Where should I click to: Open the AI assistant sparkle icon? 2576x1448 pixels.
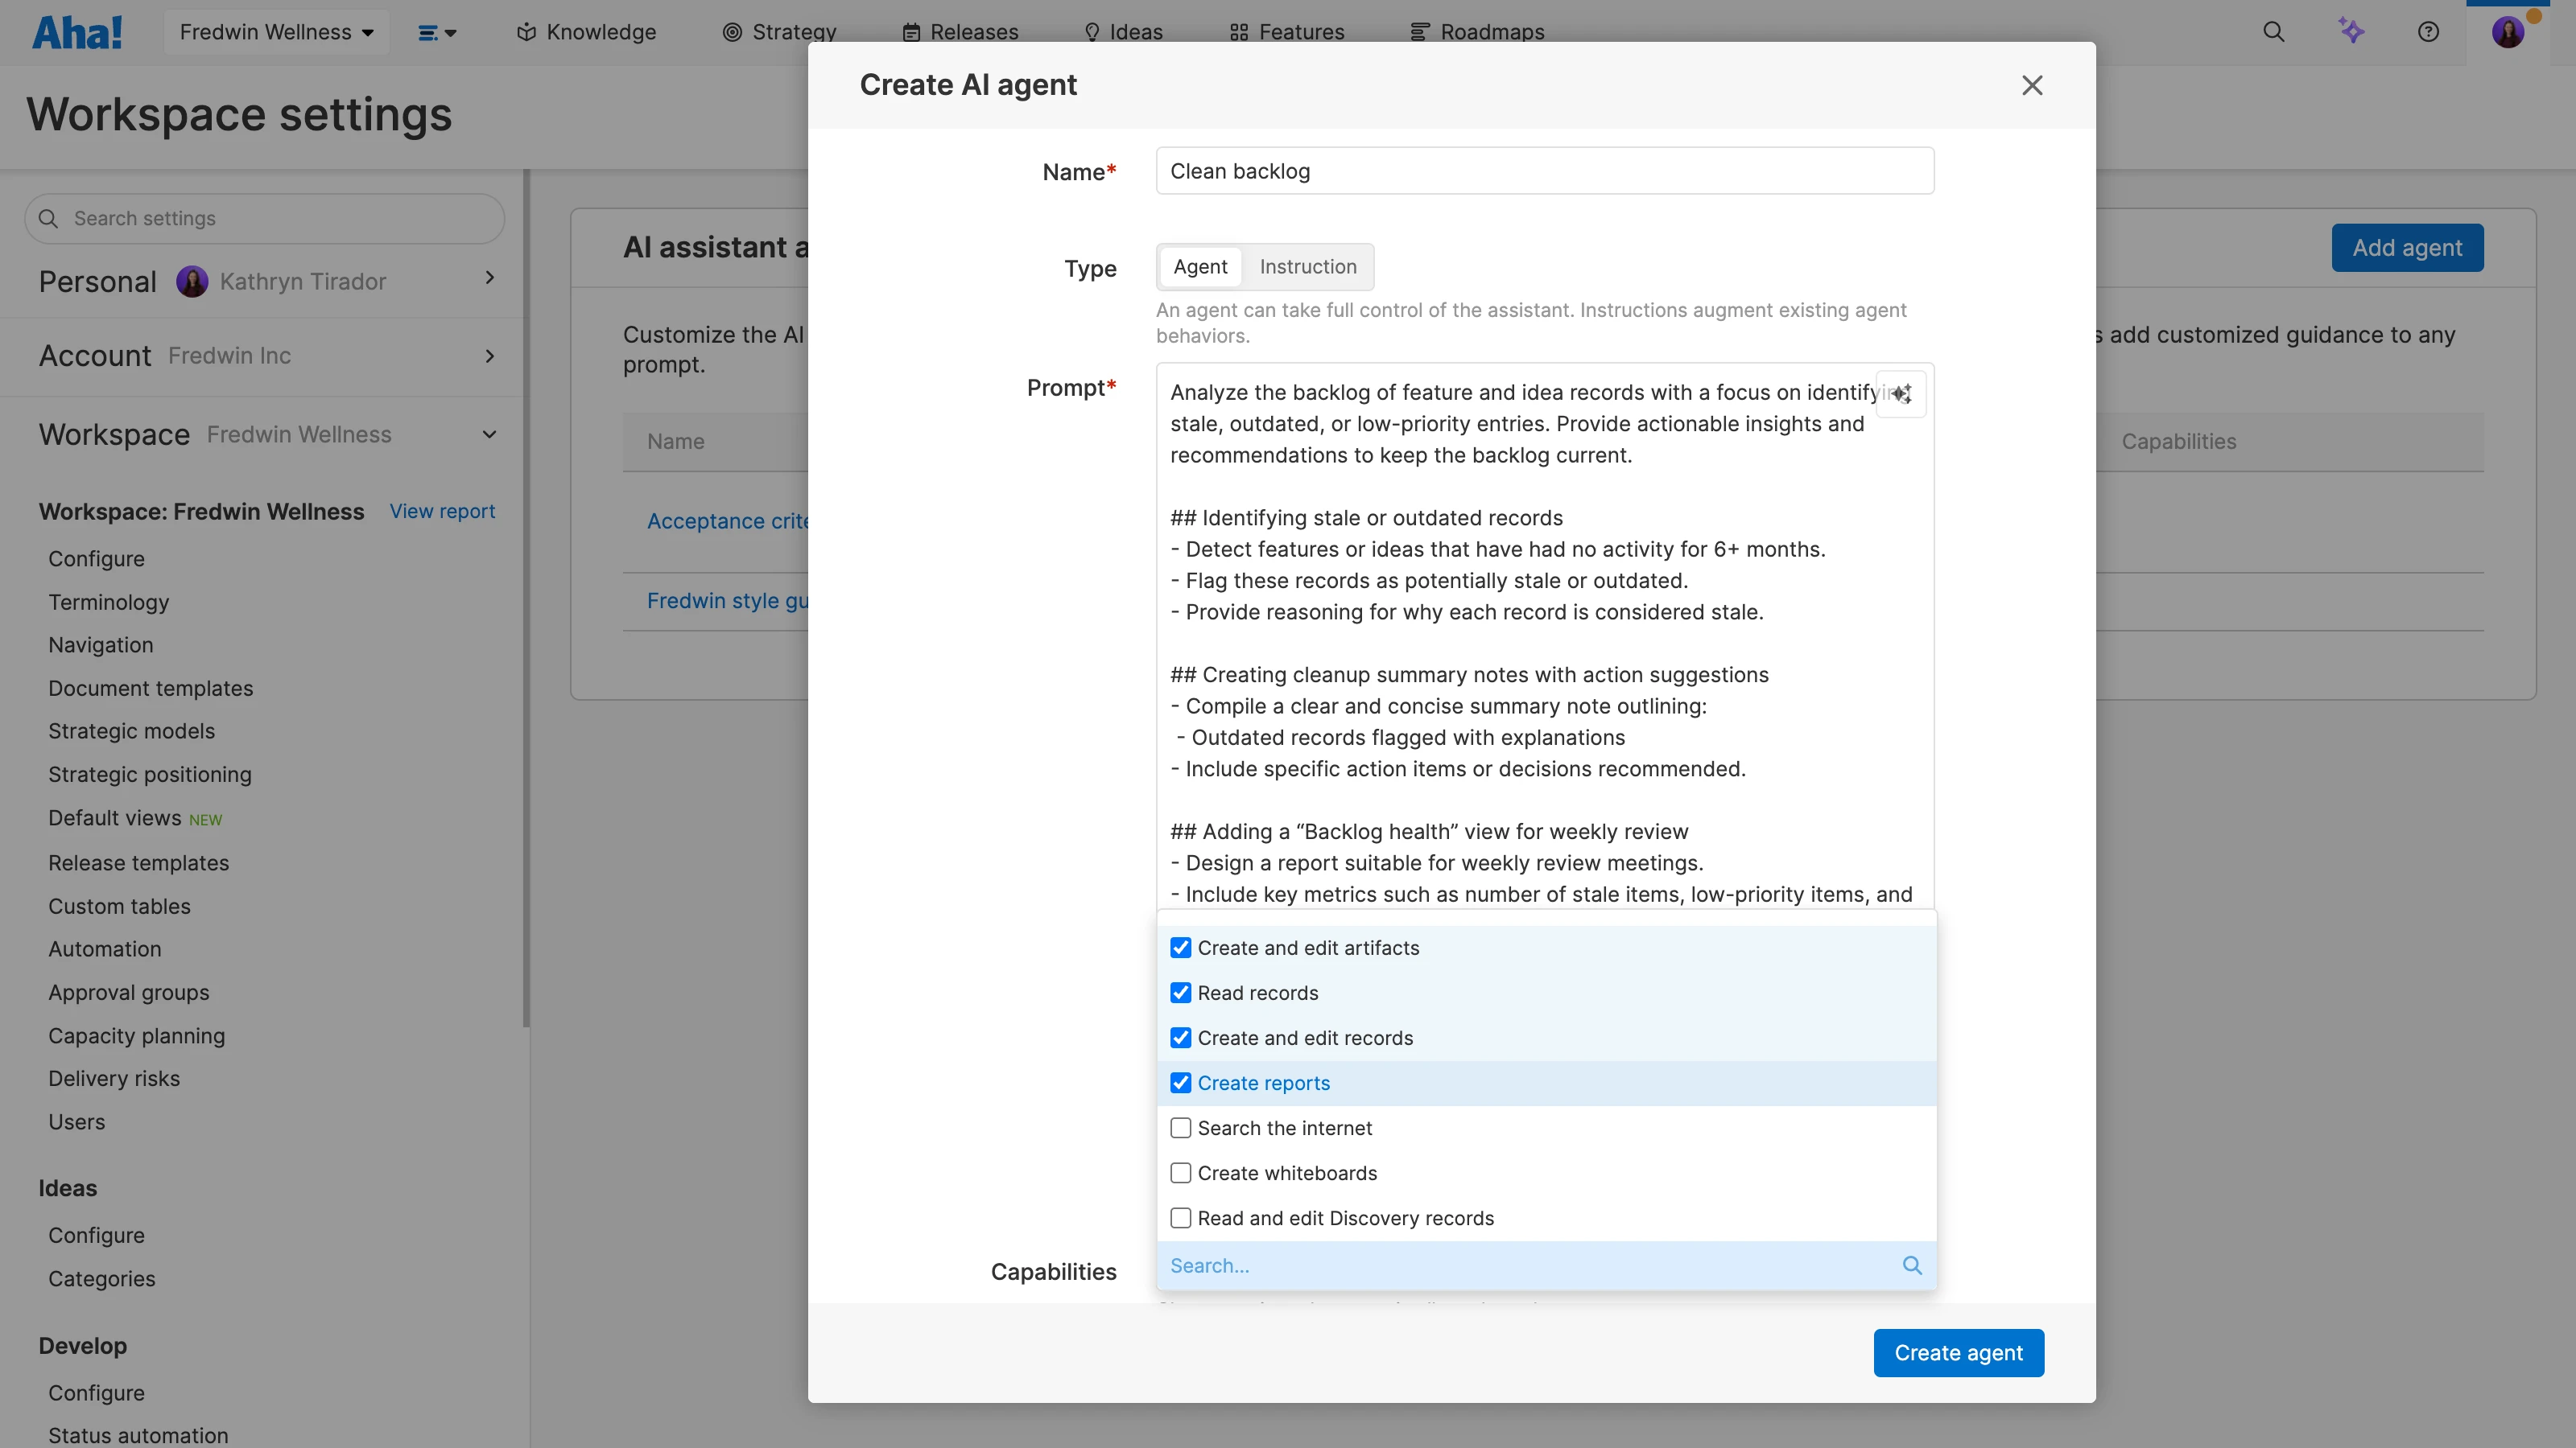(2351, 32)
